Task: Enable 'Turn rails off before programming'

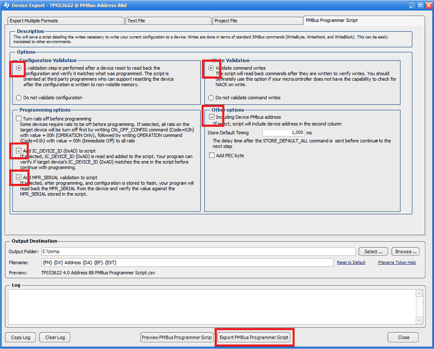Action: 19,119
